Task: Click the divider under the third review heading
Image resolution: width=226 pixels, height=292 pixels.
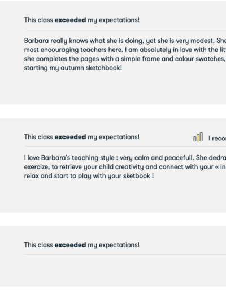Action: (x=125, y=254)
